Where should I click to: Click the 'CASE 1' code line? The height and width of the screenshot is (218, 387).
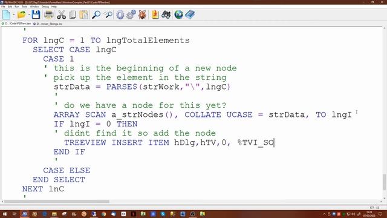click(59, 59)
